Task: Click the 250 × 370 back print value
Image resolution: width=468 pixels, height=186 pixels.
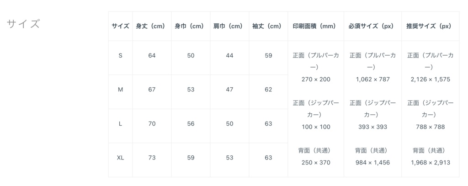Action: (316, 162)
